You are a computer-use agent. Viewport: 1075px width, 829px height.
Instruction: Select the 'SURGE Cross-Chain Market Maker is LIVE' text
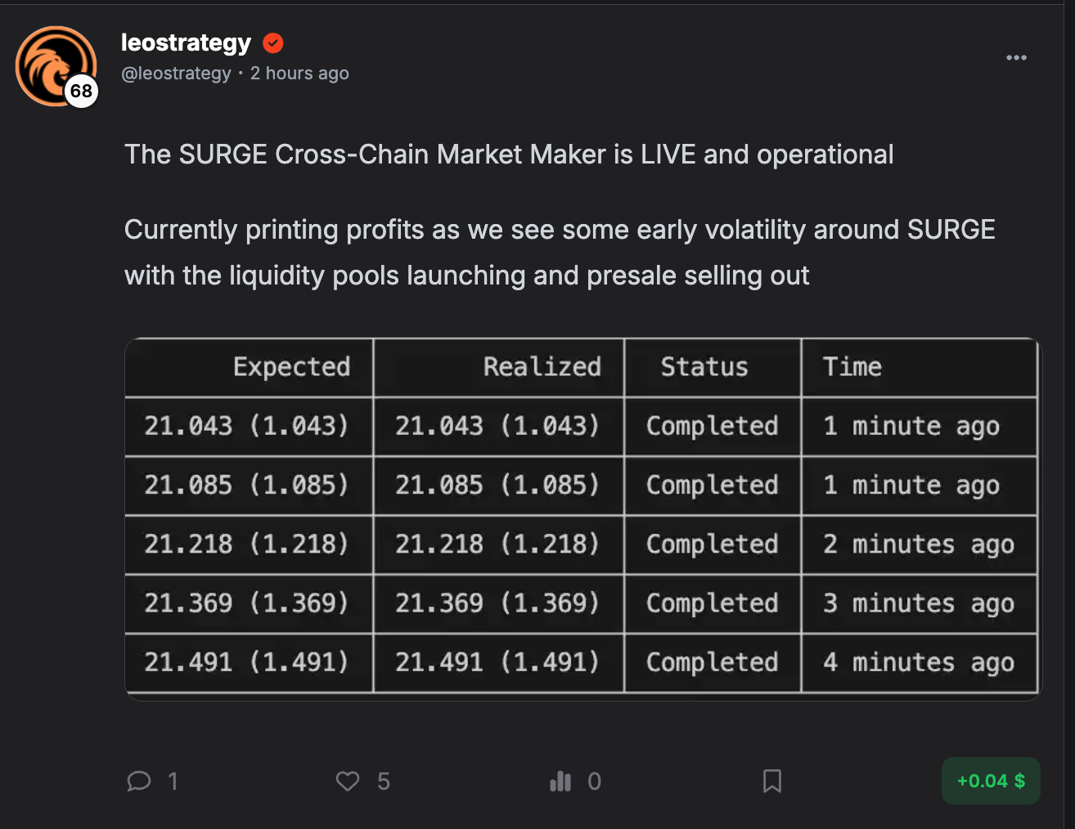pyautogui.click(x=508, y=155)
